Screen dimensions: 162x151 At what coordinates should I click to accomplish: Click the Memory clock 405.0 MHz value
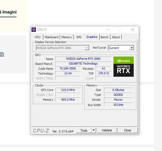click(x=68, y=100)
